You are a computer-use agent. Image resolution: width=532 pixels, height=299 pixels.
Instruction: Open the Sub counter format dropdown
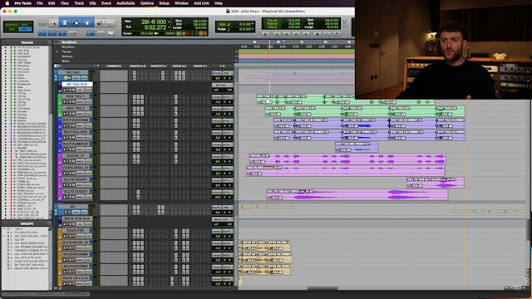click(x=169, y=27)
